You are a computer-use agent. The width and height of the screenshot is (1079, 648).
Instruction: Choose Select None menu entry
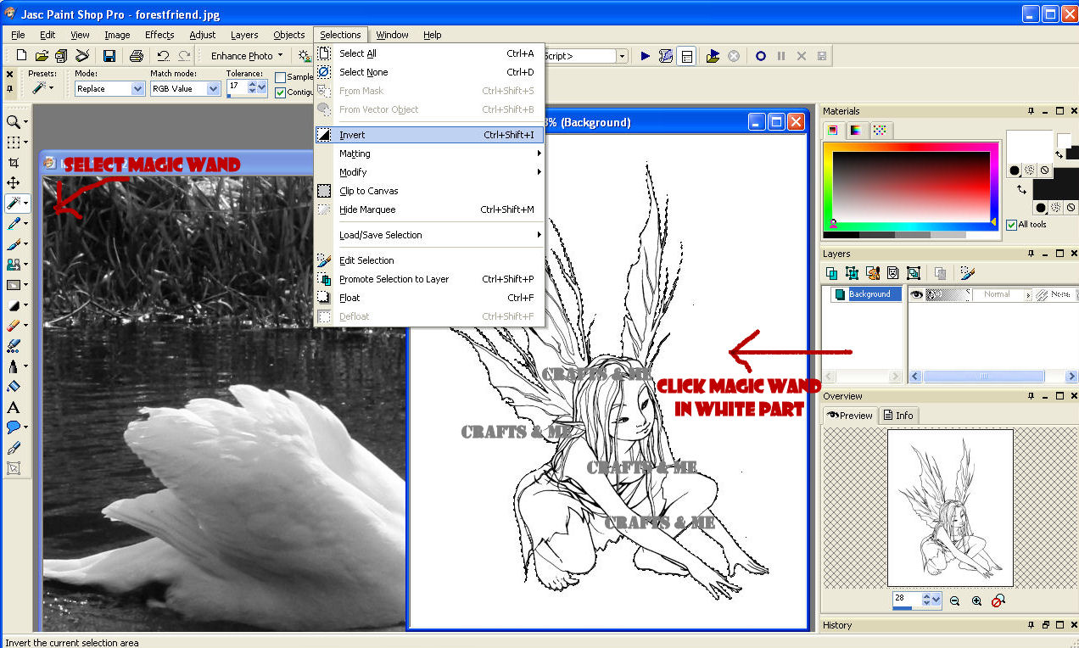pos(429,72)
